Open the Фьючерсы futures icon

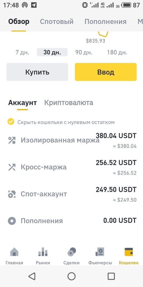tap(100, 252)
